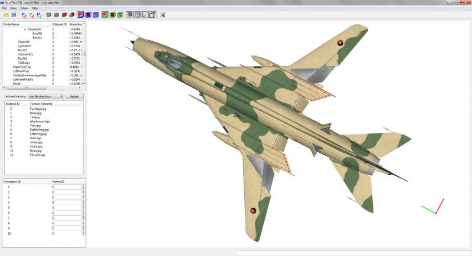Open the Texture Directory dropdown
This screenshot has width=472, height=256.
click(46, 96)
